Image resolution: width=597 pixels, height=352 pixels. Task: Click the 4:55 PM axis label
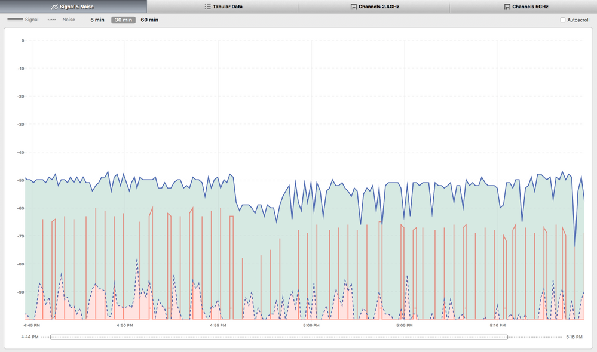pos(218,325)
